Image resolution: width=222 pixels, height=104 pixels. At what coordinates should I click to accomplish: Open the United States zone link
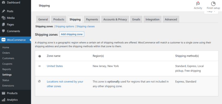[55, 66]
